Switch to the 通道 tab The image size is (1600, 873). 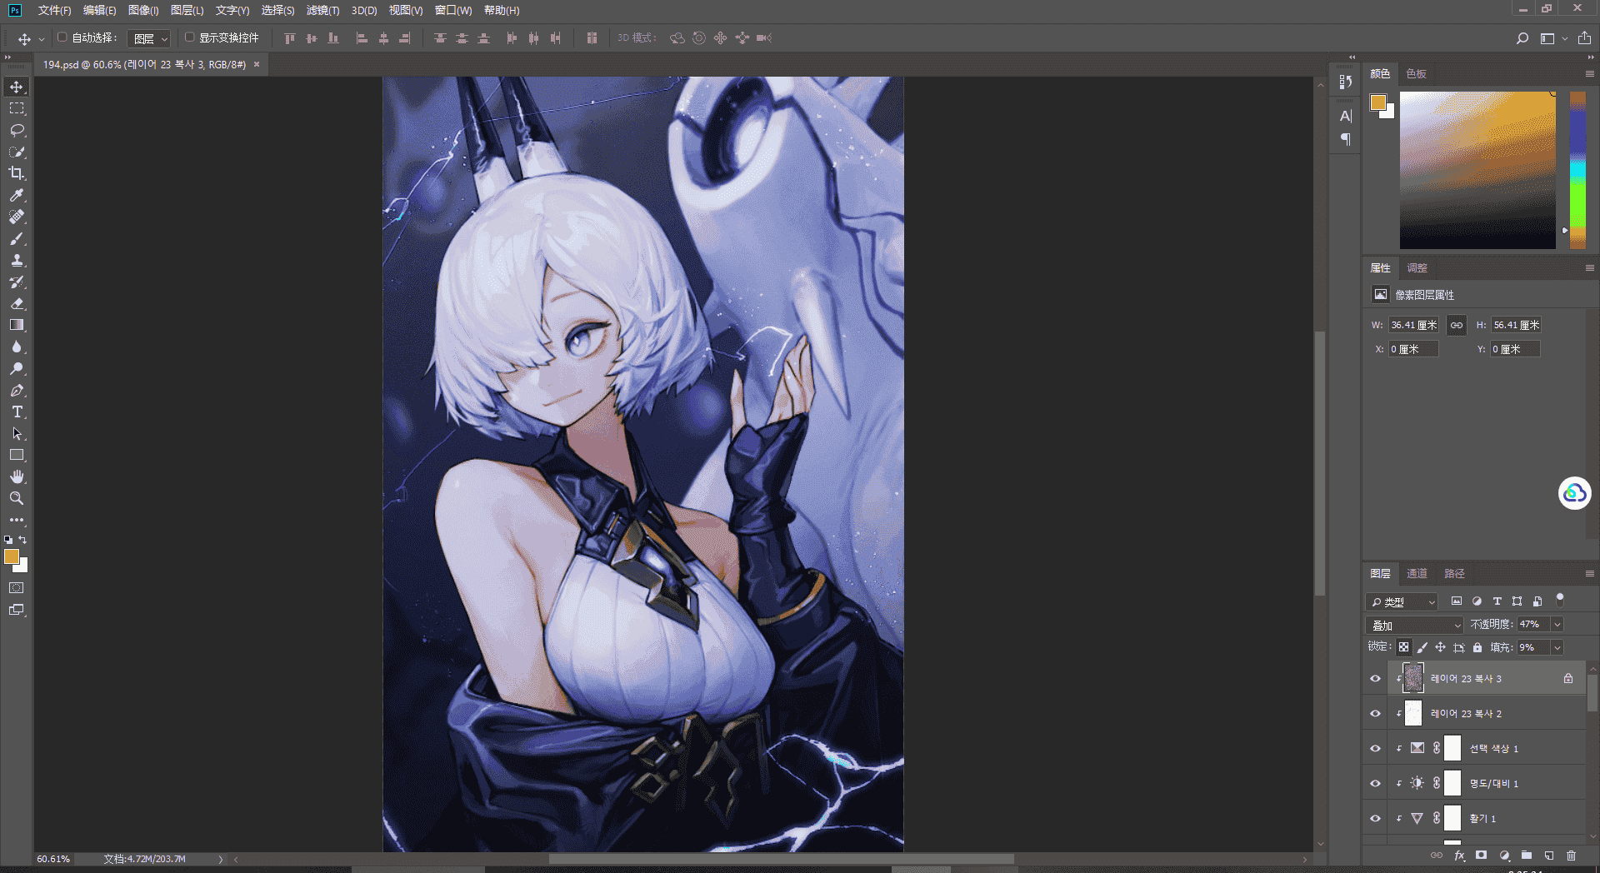tap(1417, 573)
